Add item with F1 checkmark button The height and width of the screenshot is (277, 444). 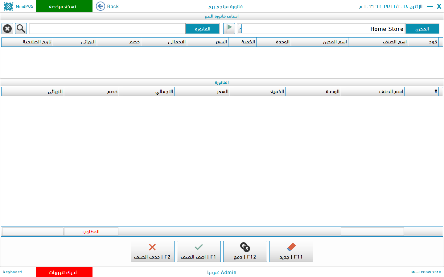tap(199, 251)
